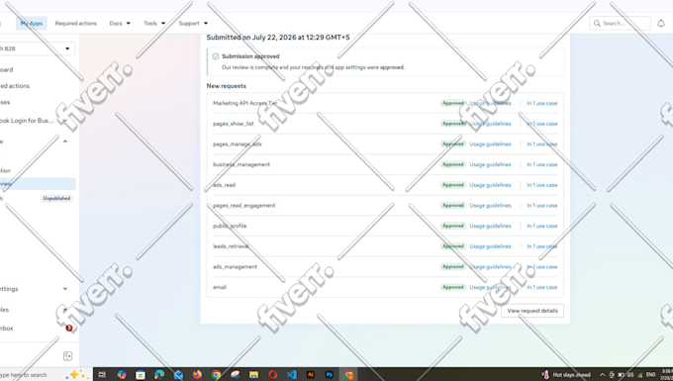Click the Approved badge for email
The image size is (673, 381).
point(453,287)
